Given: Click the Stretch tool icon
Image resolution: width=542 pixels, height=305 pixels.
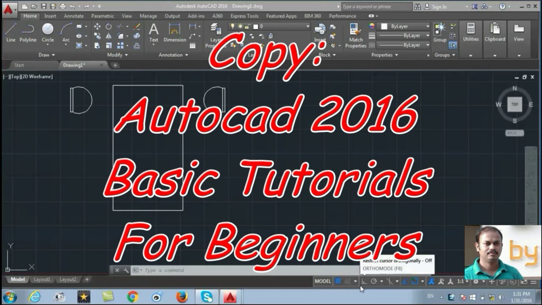Looking at the screenshot, I should (97, 45).
